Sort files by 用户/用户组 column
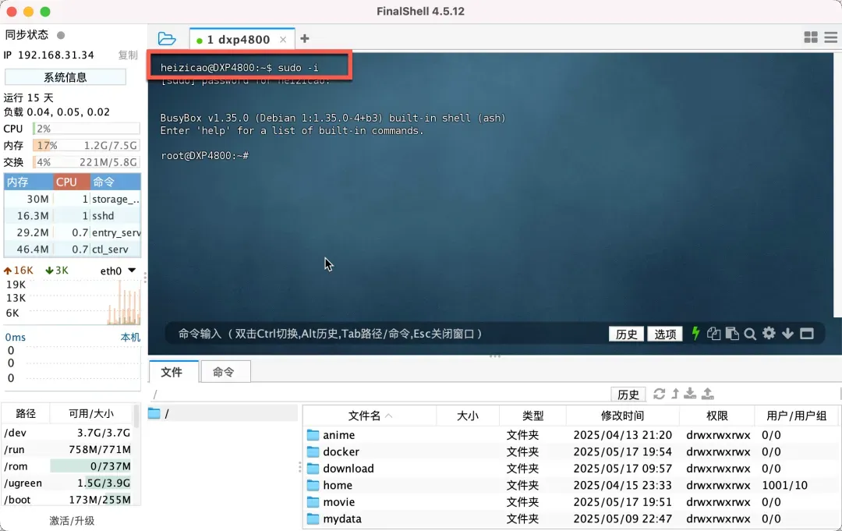This screenshot has height=531, width=842. pos(796,416)
